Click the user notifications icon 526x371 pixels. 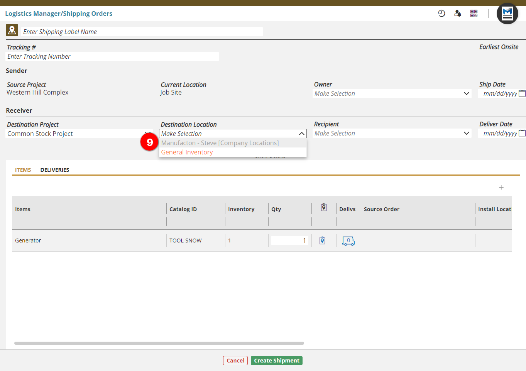pos(458,14)
